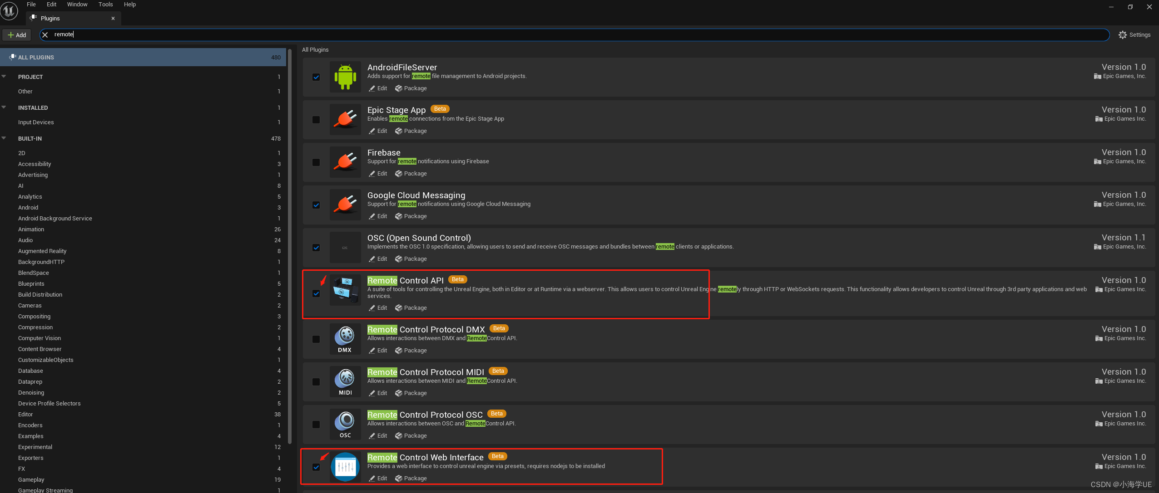1159x493 pixels.
Task: Select the Augmented Reality category
Action: tap(143, 251)
